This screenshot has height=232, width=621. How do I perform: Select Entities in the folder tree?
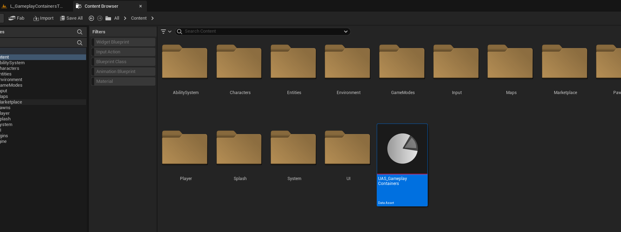point(43,74)
